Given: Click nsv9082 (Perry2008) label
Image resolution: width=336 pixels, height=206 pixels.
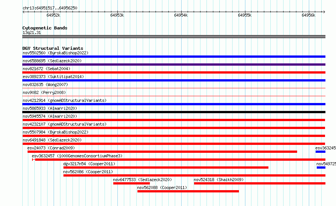Looking at the screenshot, I should tap(44, 92).
